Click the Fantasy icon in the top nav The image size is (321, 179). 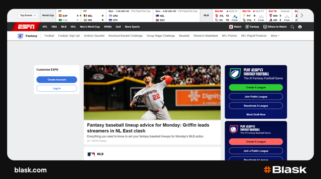pos(247,27)
